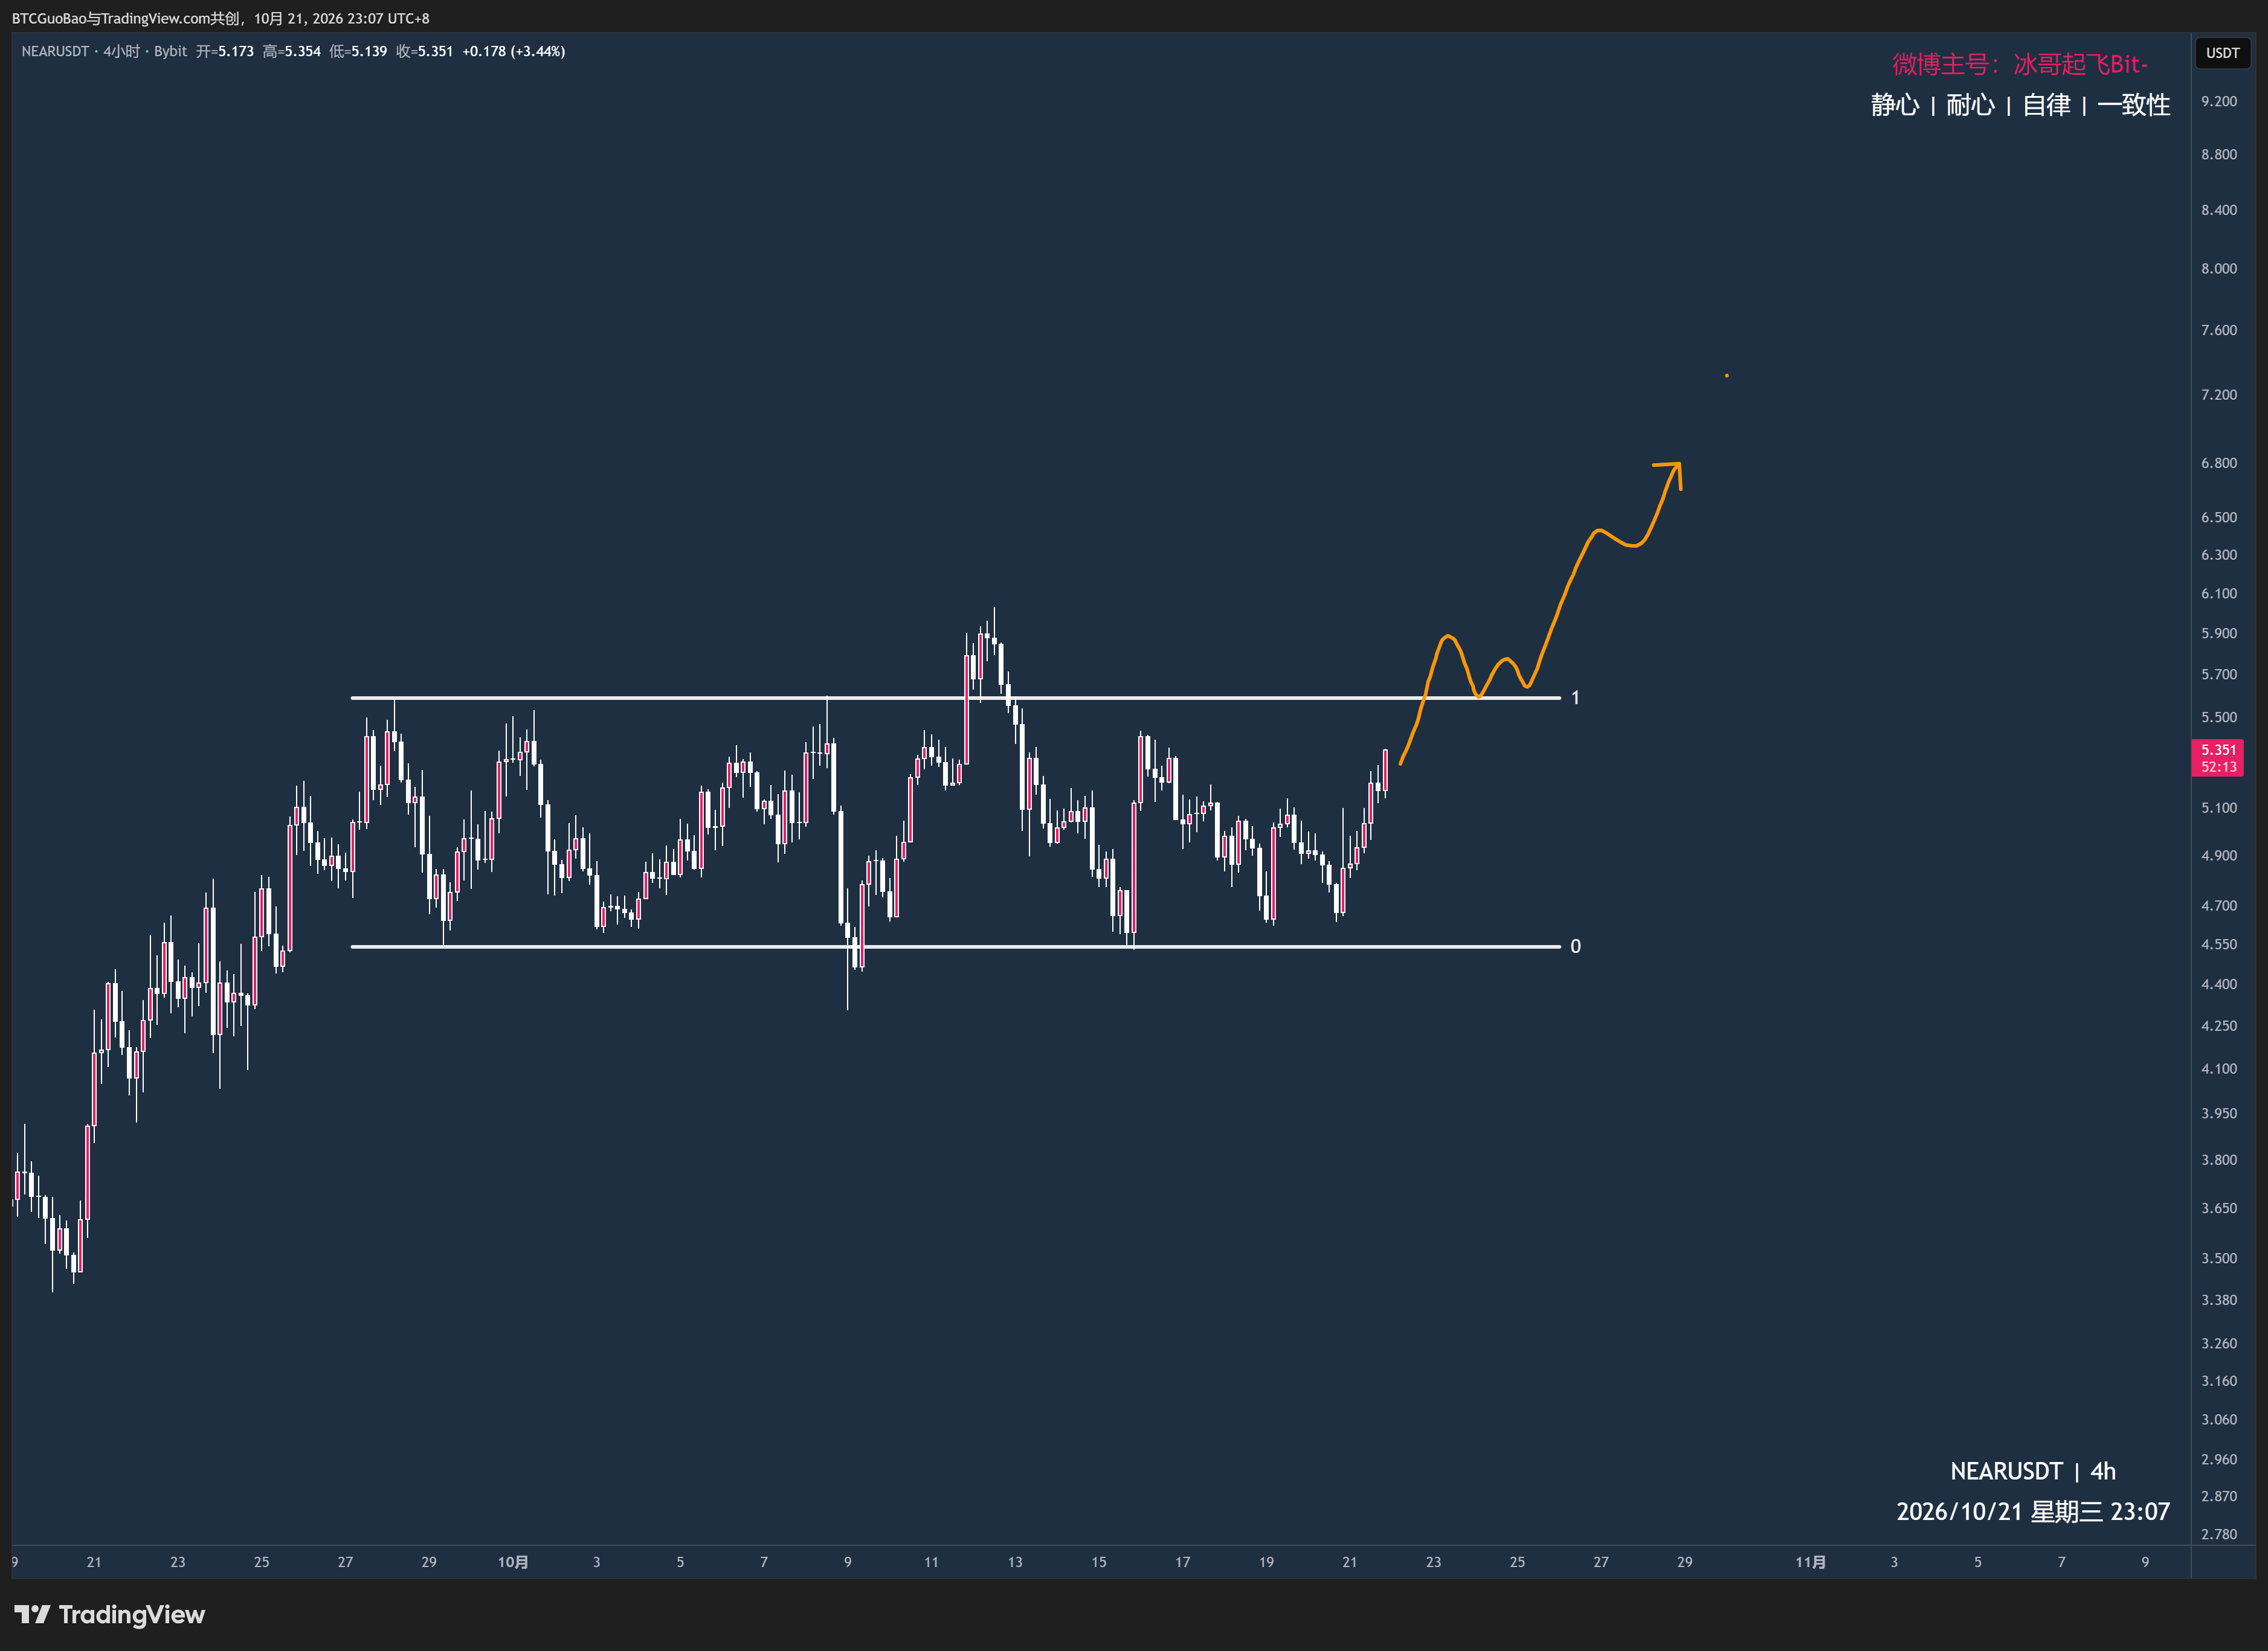
Task: Click the close value 收=5.351
Action: pos(424,51)
